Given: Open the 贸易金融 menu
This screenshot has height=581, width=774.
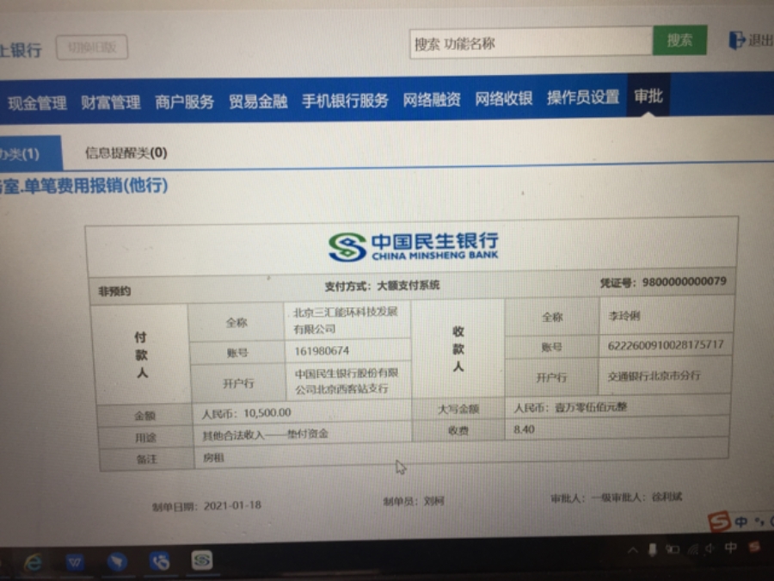Looking at the screenshot, I should [x=258, y=102].
